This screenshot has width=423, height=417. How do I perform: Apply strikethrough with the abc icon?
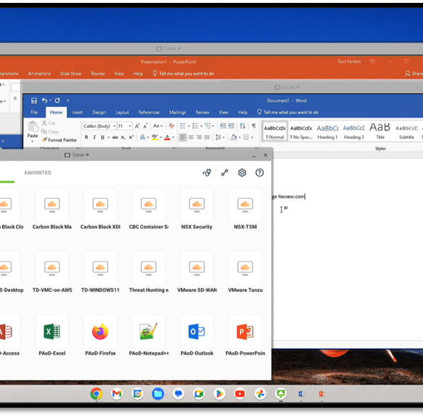click(115, 137)
